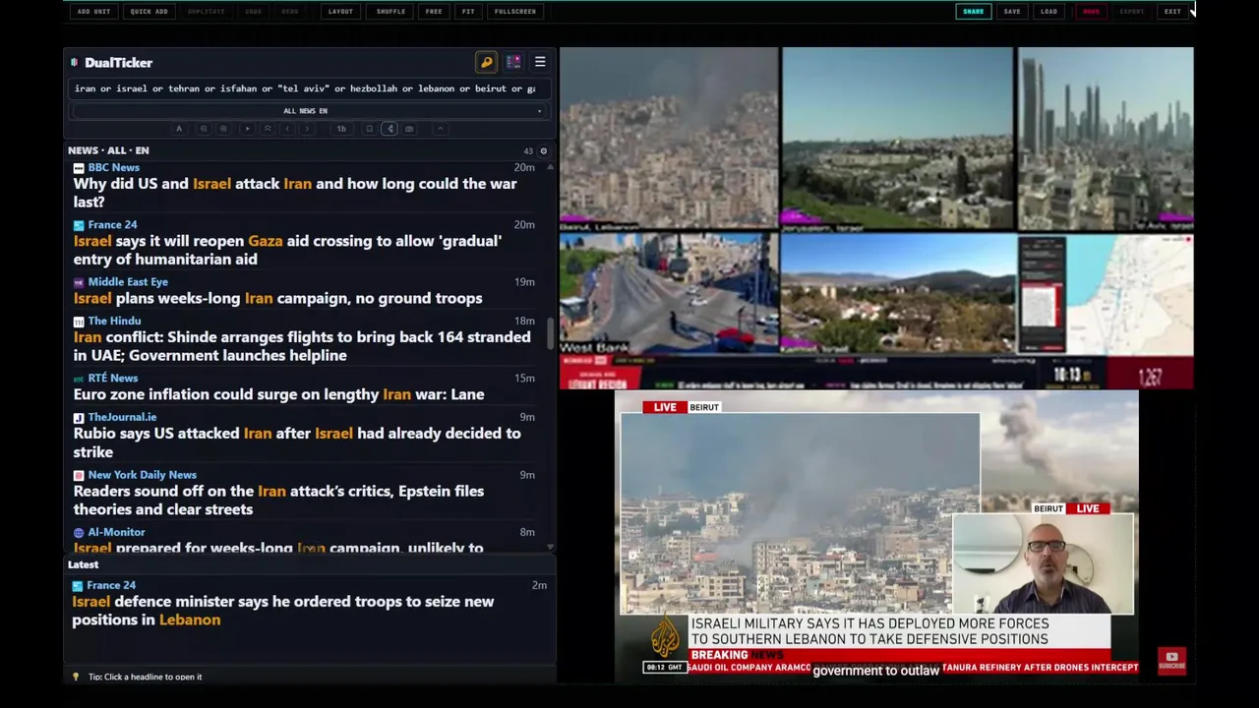The width and height of the screenshot is (1259, 708).
Task: Click the news list scrollbar thumb
Action: [550, 331]
